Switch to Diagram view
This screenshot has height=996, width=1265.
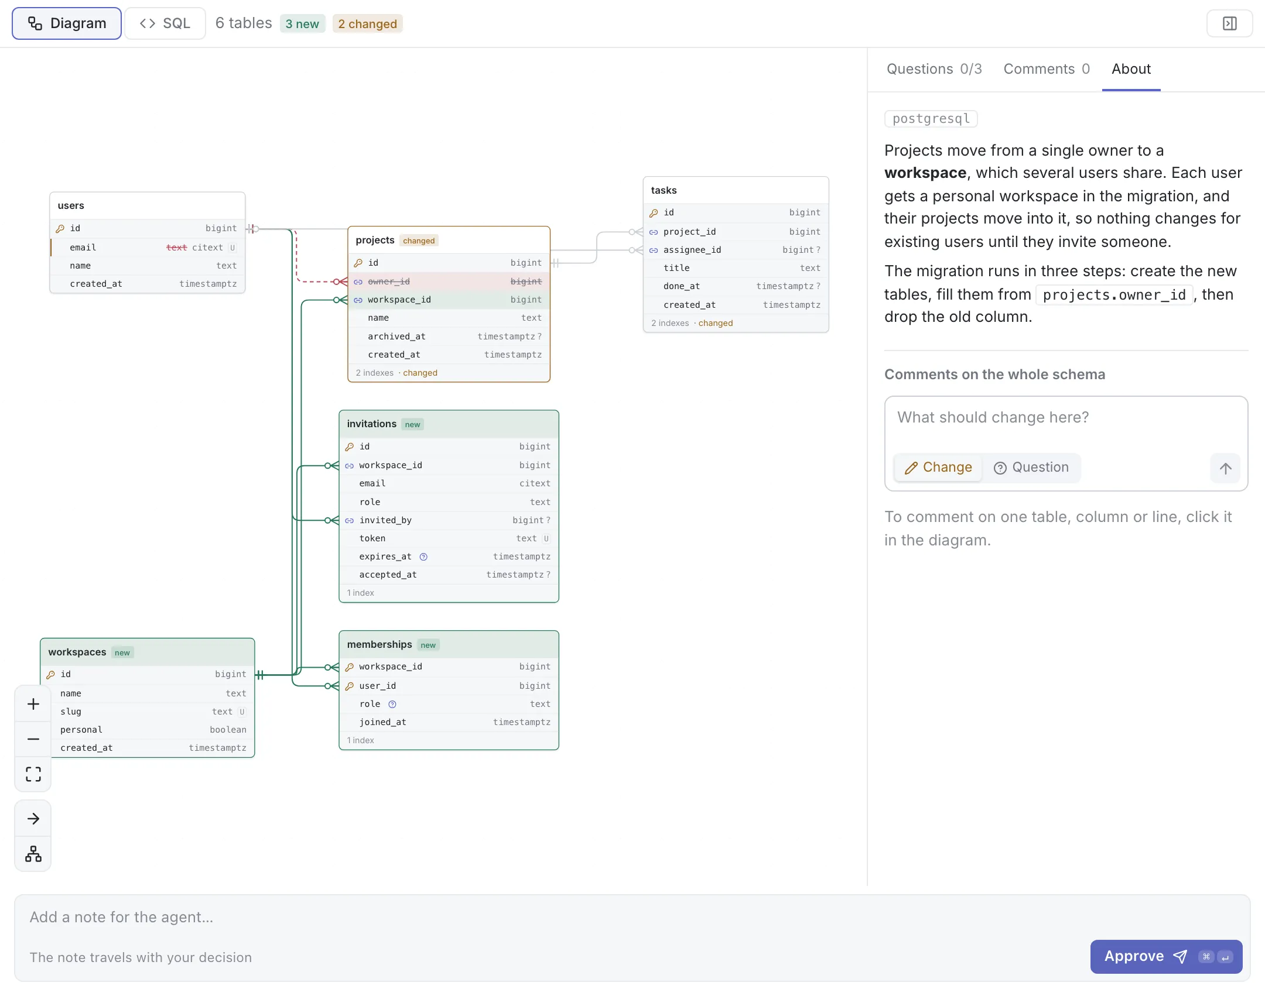(x=67, y=23)
